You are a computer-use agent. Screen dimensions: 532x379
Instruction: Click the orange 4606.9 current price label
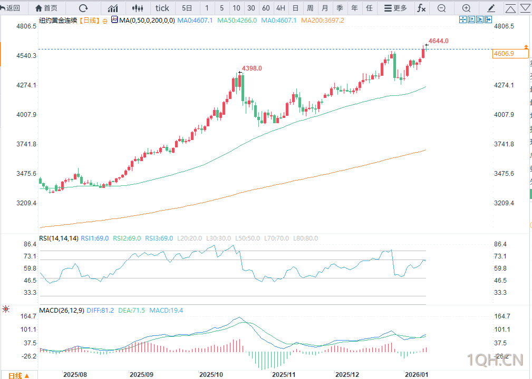(509, 54)
